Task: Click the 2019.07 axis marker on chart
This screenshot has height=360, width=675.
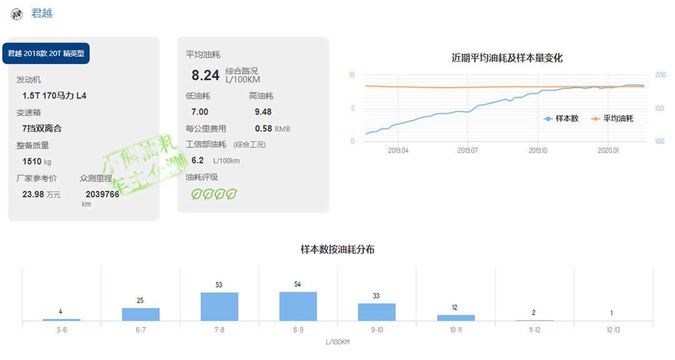Action: [467, 150]
